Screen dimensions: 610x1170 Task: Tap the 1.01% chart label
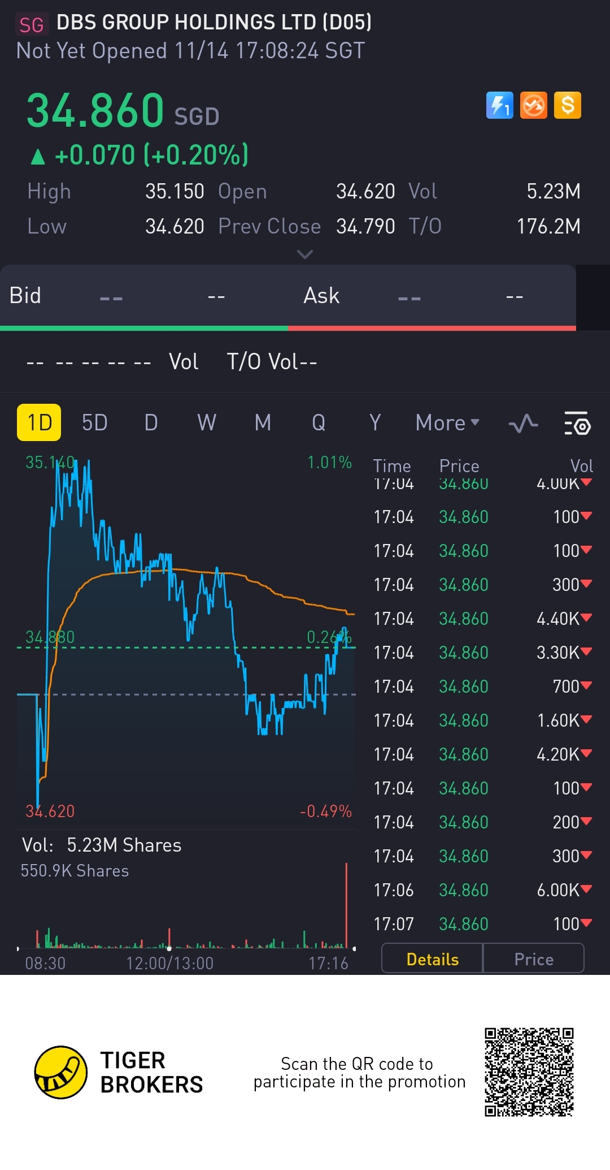click(329, 463)
